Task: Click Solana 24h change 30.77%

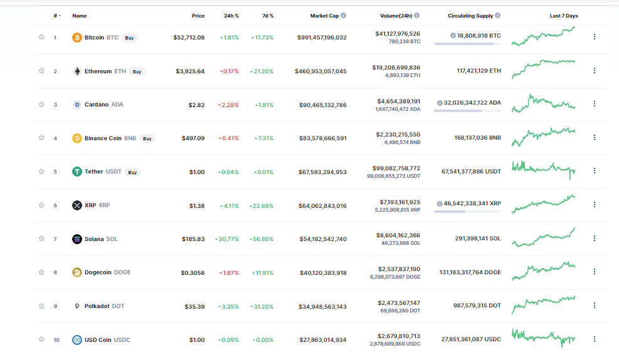Action: (x=227, y=239)
